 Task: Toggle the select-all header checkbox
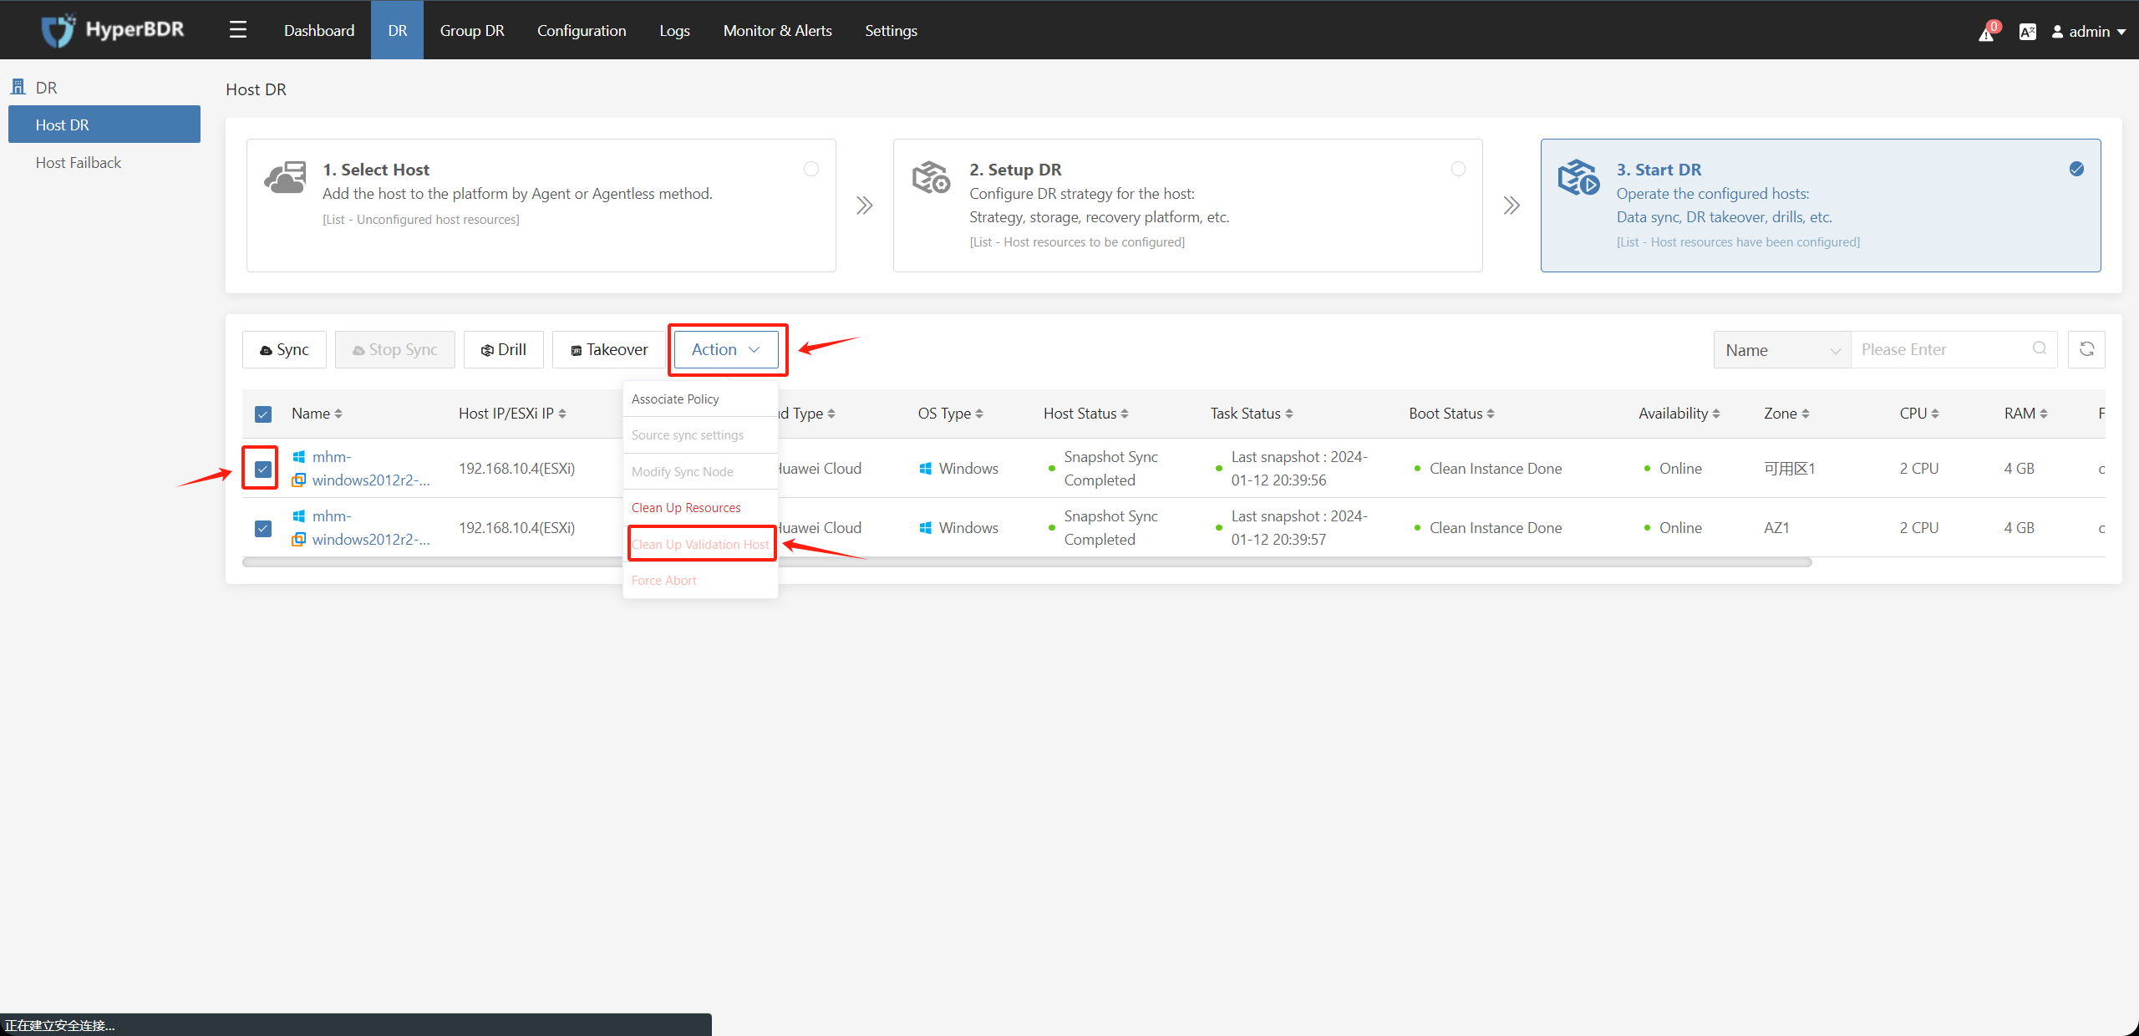[x=265, y=414]
